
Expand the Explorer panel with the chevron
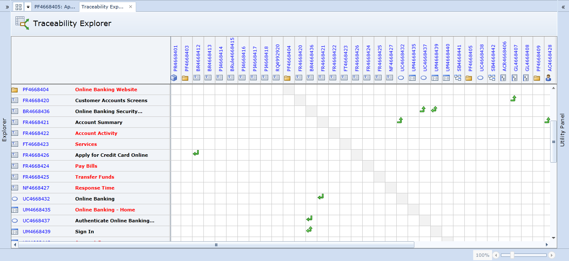(7, 7)
